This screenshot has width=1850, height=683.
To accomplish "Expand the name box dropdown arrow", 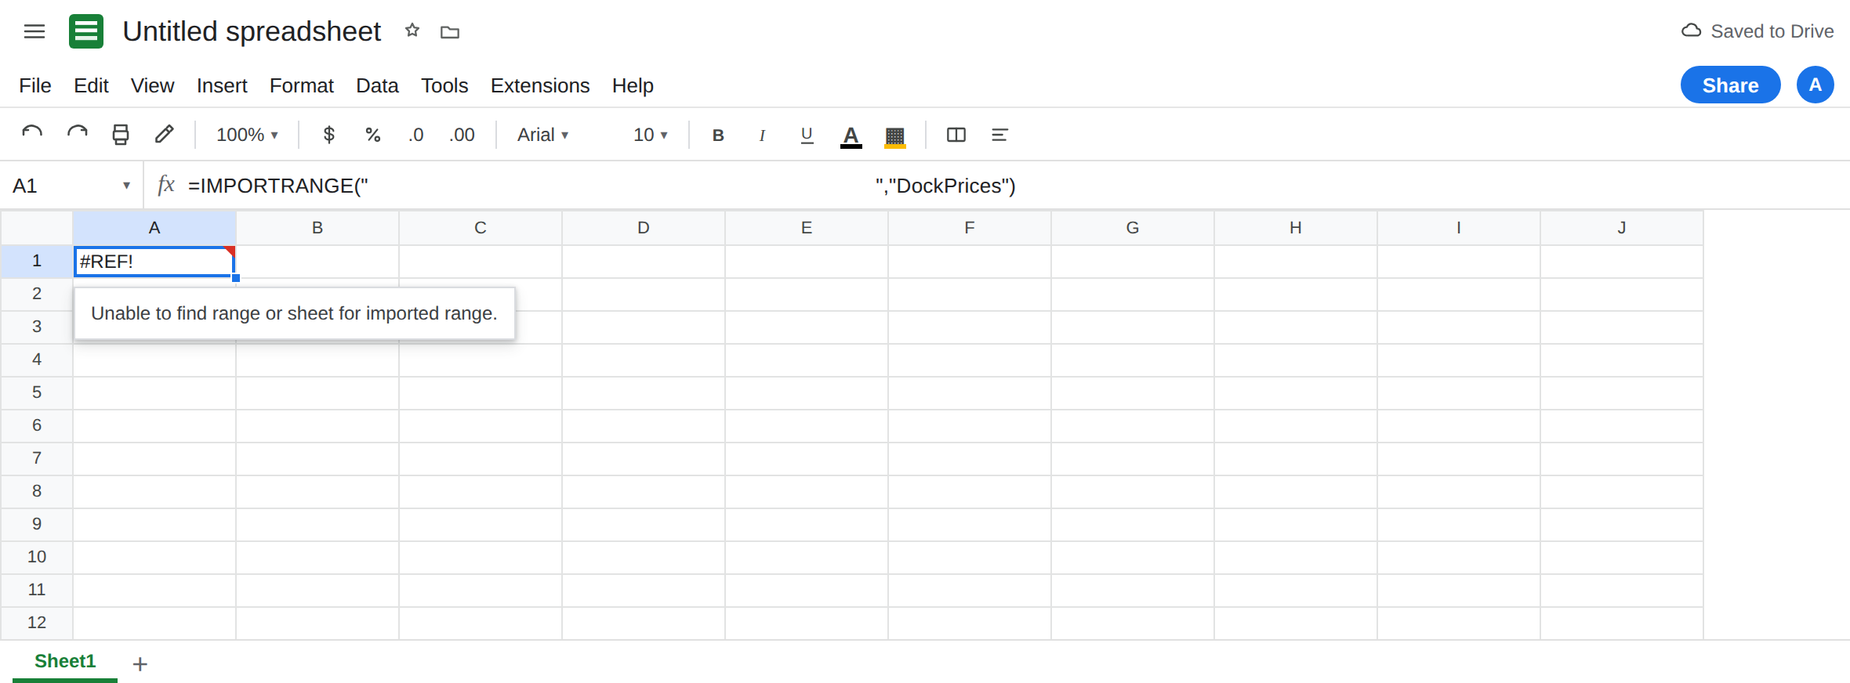I will tap(126, 186).
